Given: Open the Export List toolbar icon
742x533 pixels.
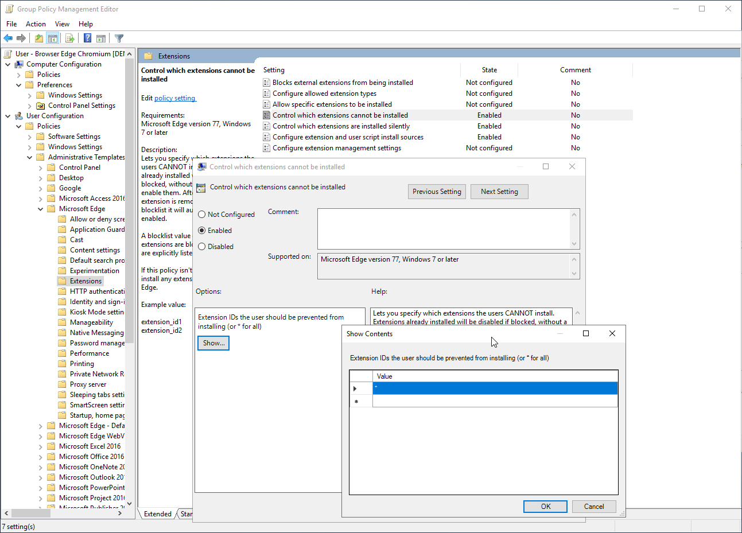Looking at the screenshot, I should [x=69, y=38].
